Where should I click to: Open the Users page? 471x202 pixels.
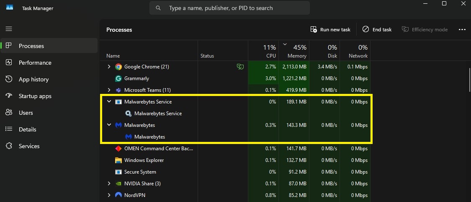pos(49,113)
